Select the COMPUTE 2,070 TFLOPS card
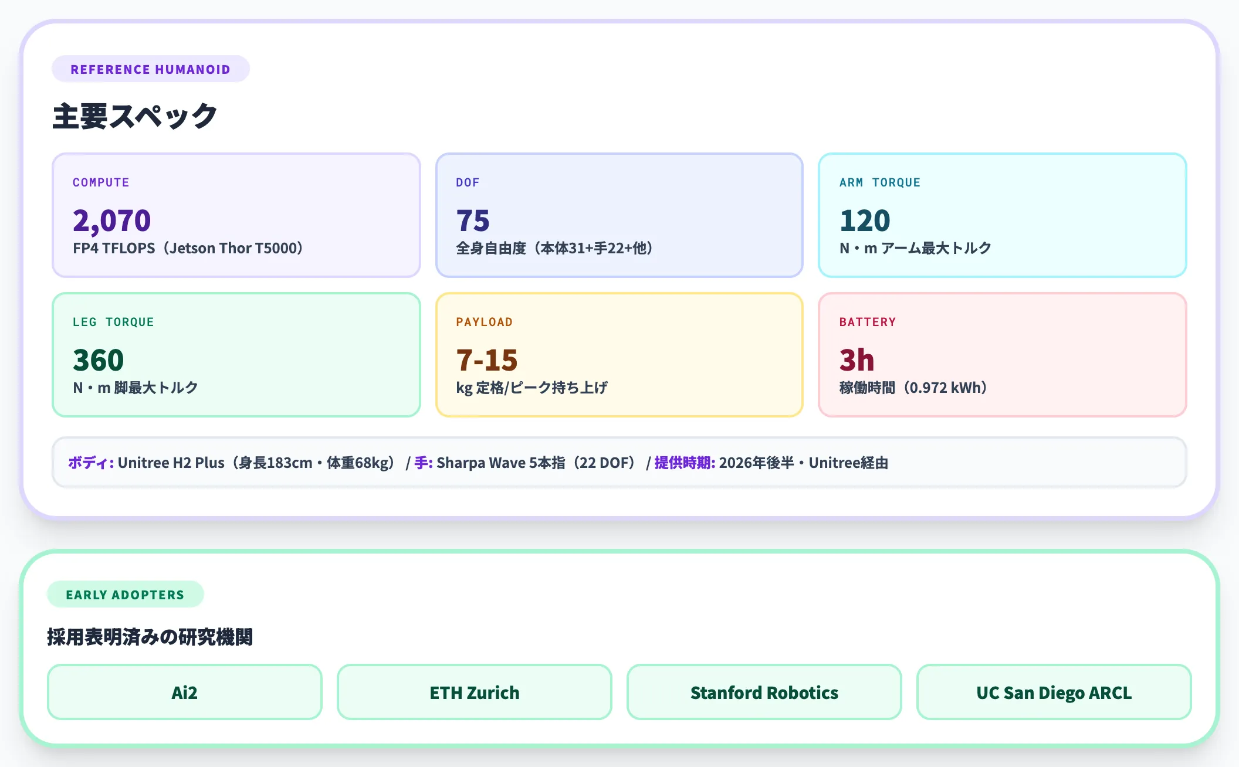 pos(236,215)
